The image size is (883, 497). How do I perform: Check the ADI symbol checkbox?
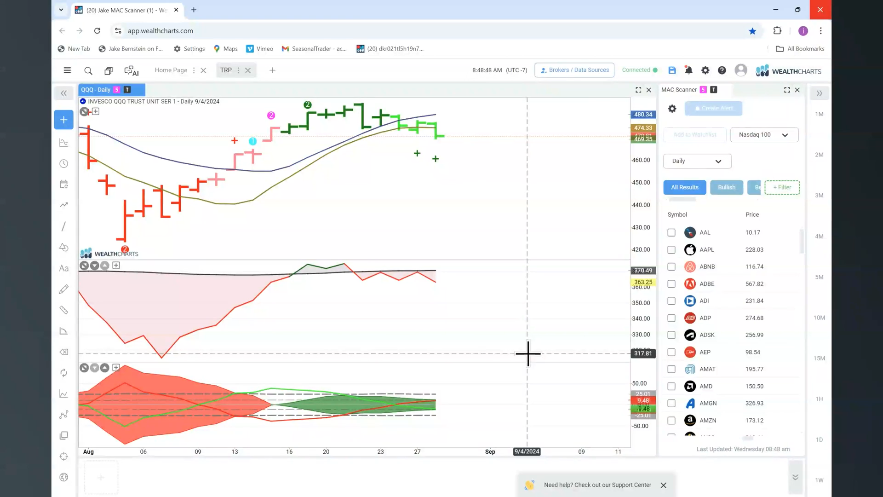(671, 301)
